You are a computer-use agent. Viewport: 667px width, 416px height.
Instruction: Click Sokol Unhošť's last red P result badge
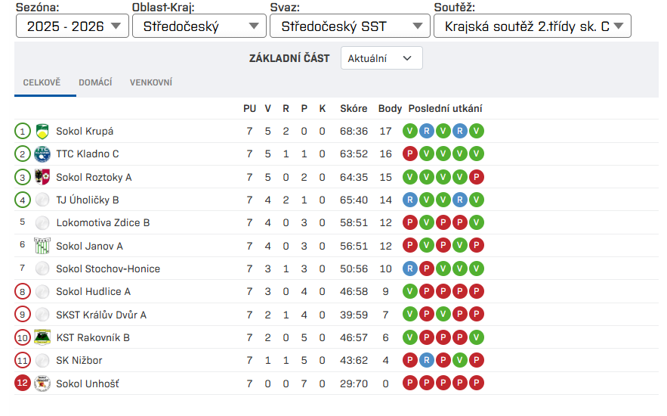tap(476, 383)
